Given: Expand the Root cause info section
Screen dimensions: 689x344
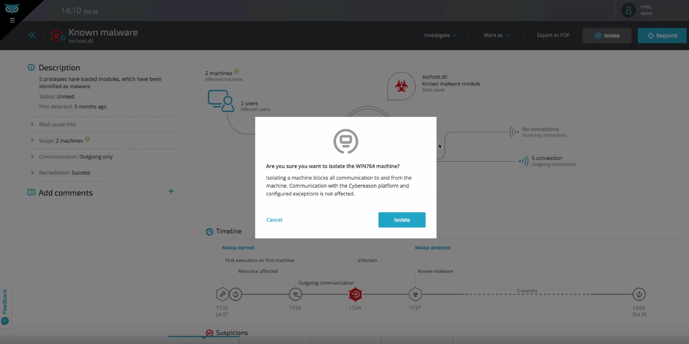Looking at the screenshot, I should coord(57,125).
